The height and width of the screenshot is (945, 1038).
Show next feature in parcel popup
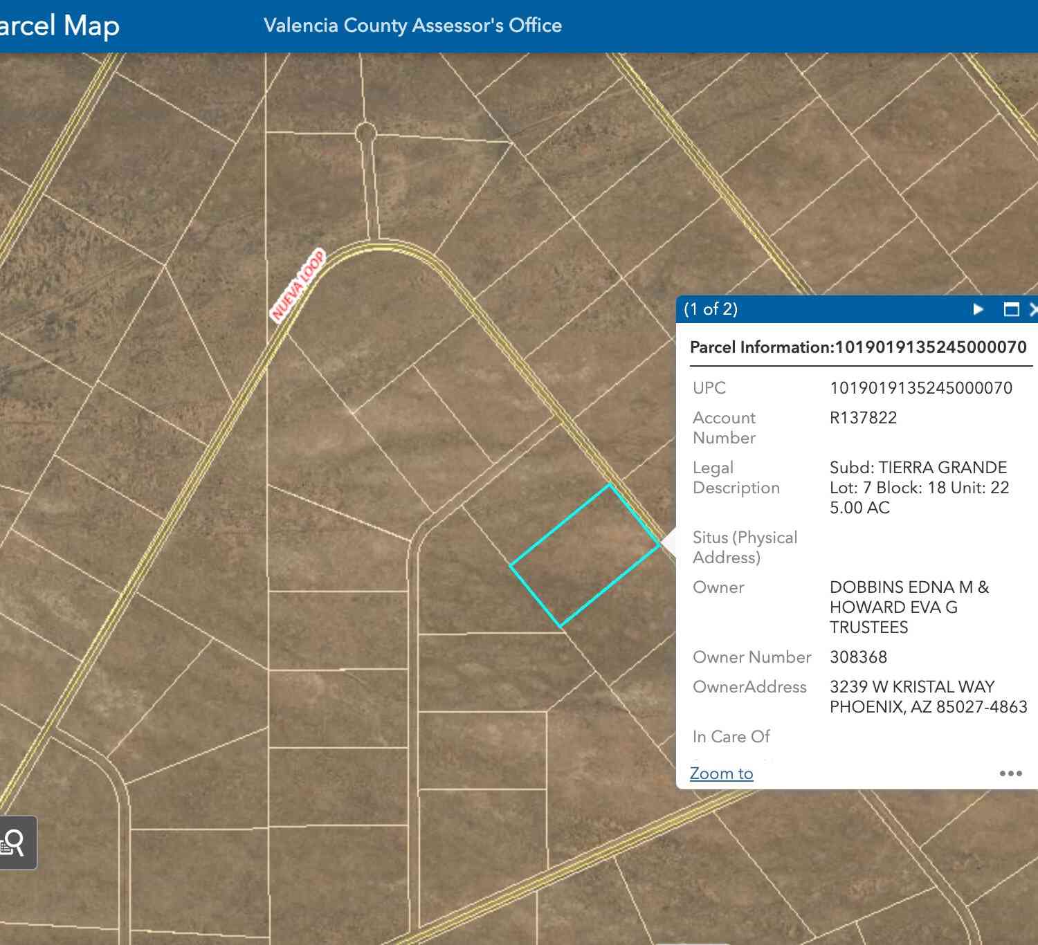[978, 309]
